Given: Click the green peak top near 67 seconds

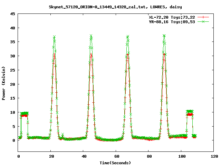Looking at the screenshot, I should (x=128, y=36).
